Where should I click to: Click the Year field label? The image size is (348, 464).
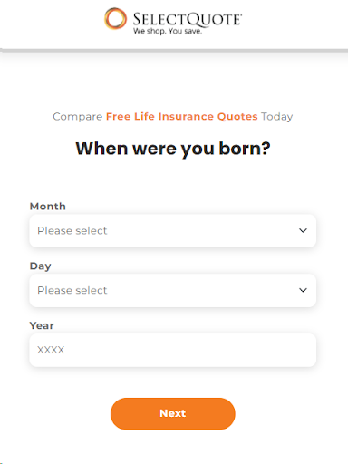pyautogui.click(x=42, y=325)
